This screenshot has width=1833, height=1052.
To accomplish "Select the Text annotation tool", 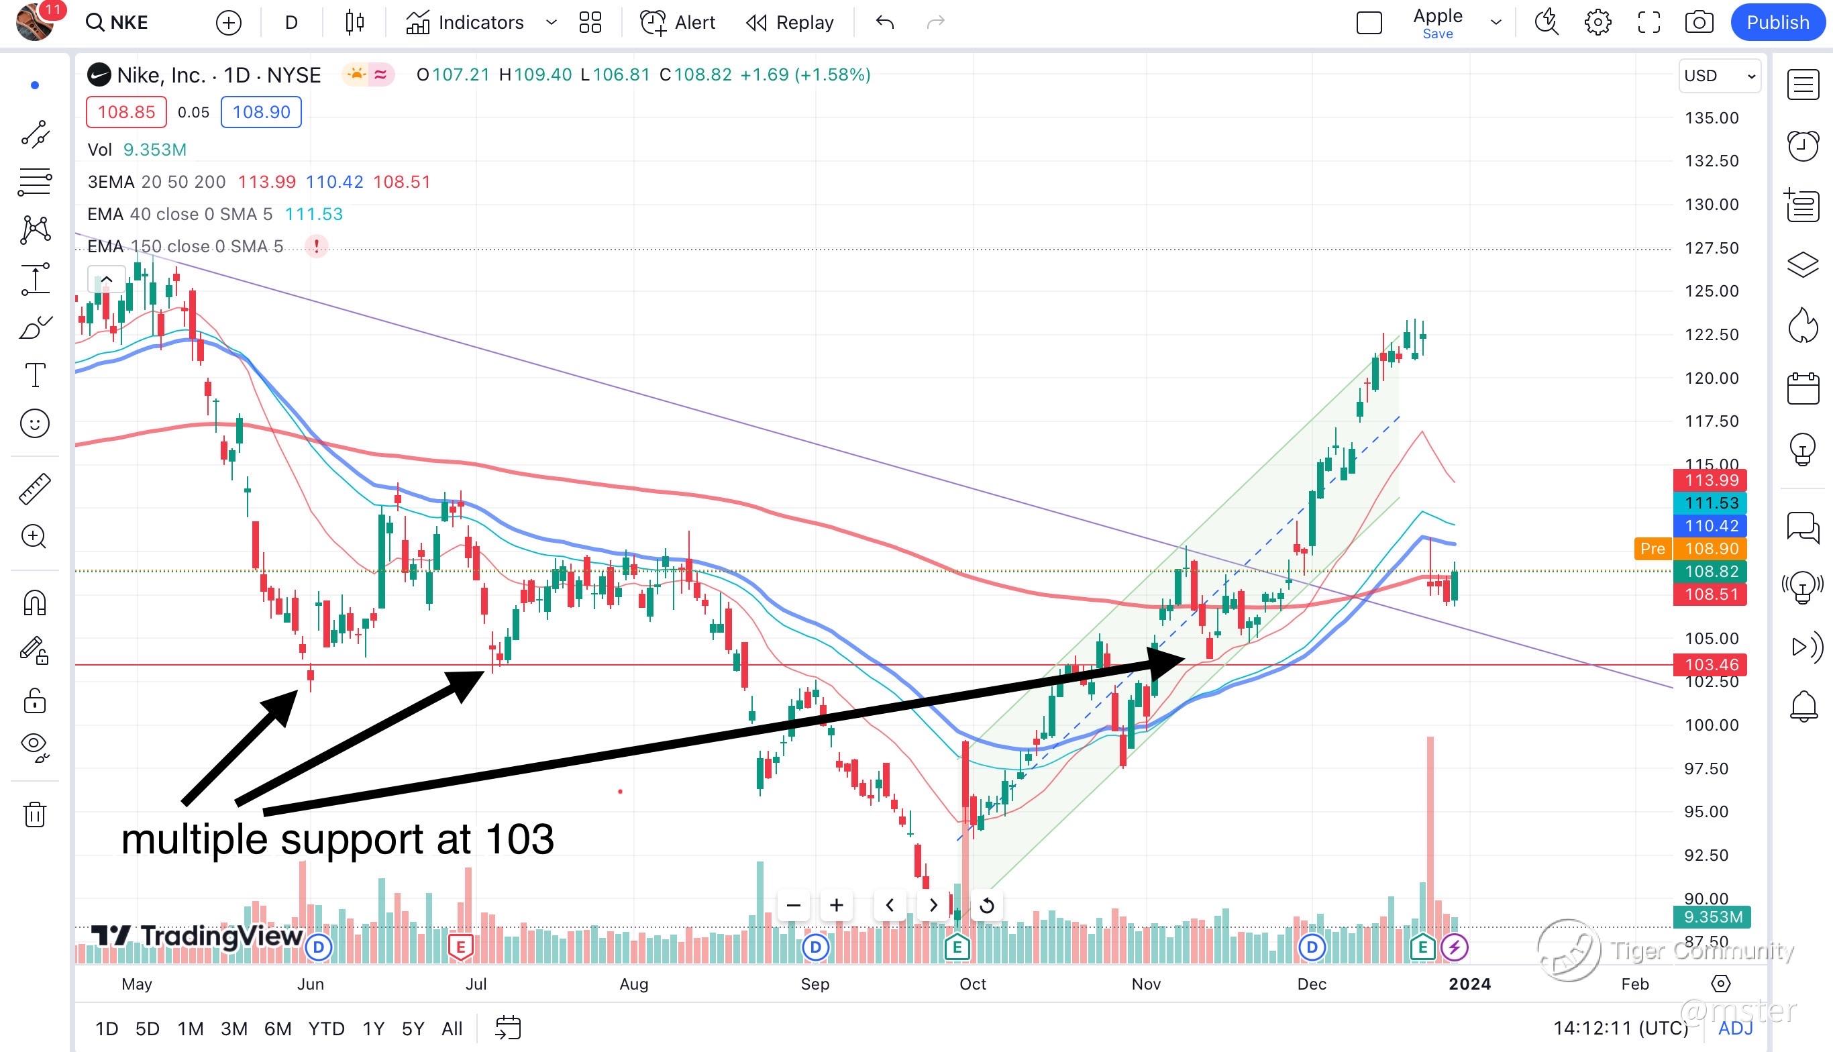I will tap(35, 375).
